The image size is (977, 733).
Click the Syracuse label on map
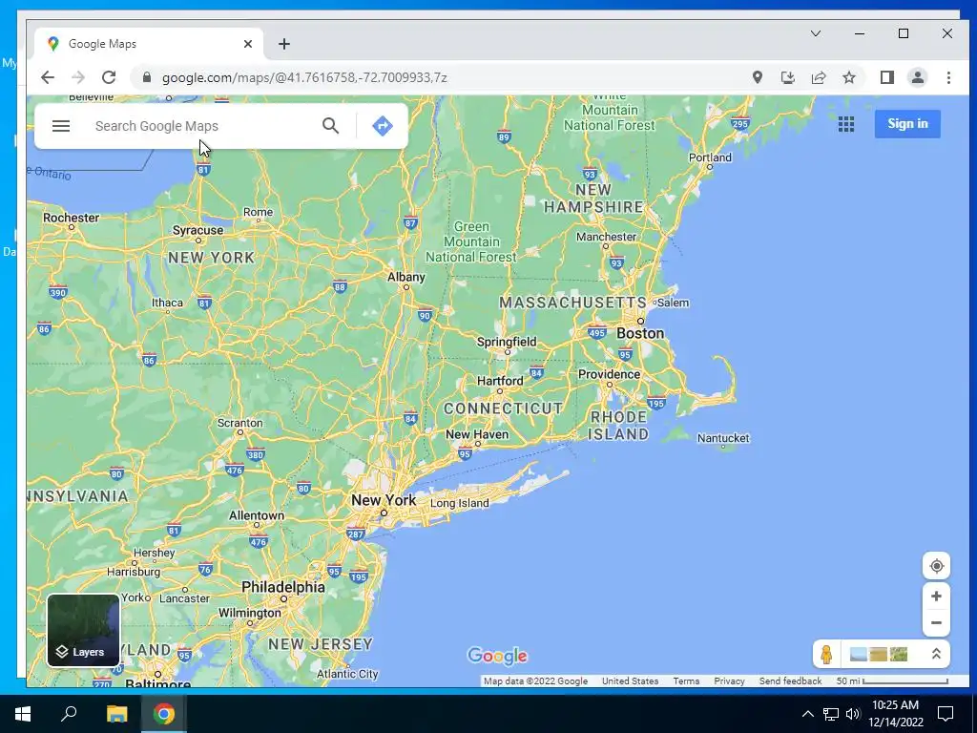pos(197,230)
